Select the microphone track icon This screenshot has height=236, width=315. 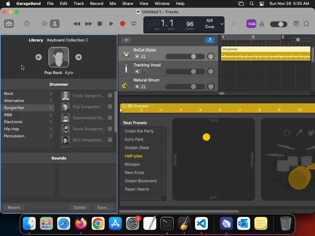tap(126, 69)
